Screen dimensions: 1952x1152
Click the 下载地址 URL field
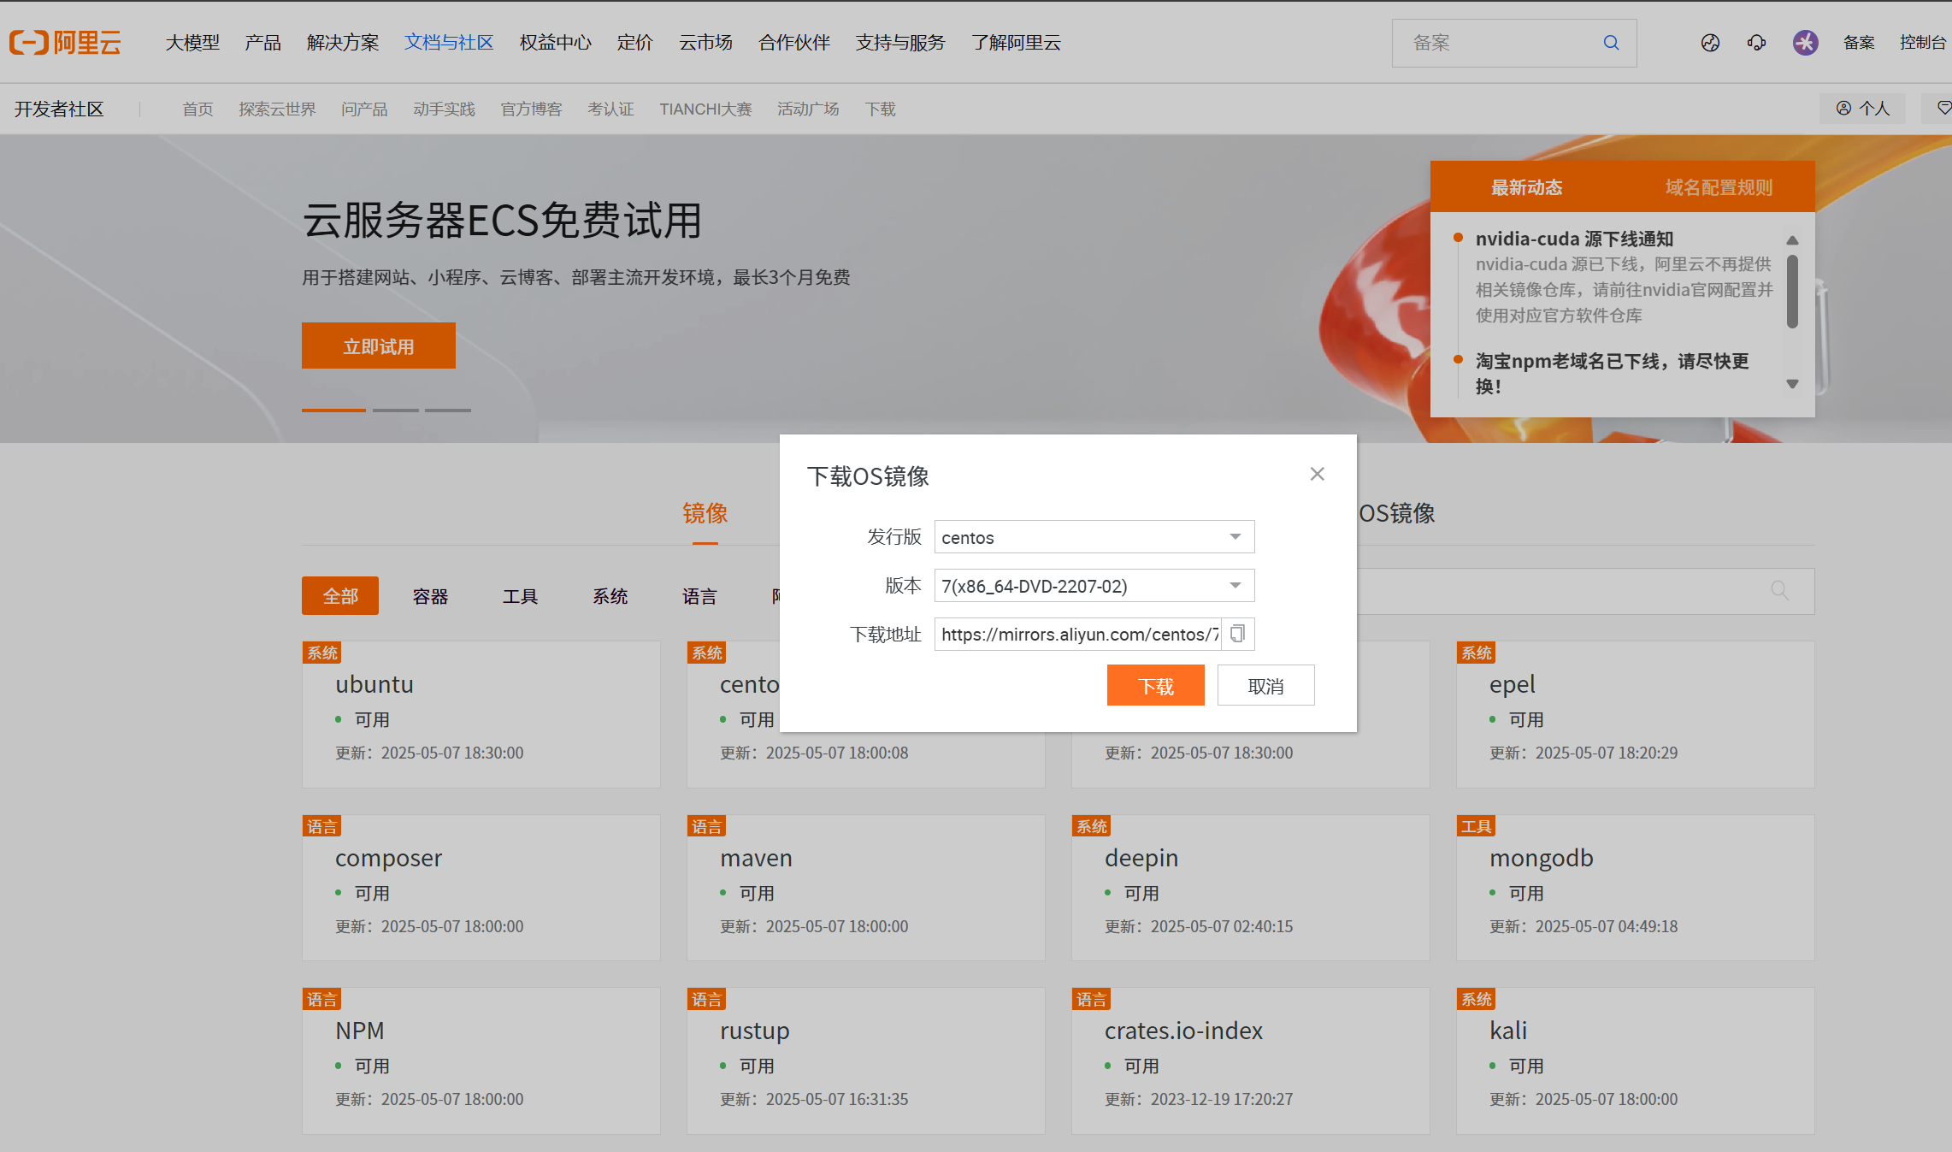coord(1078,635)
